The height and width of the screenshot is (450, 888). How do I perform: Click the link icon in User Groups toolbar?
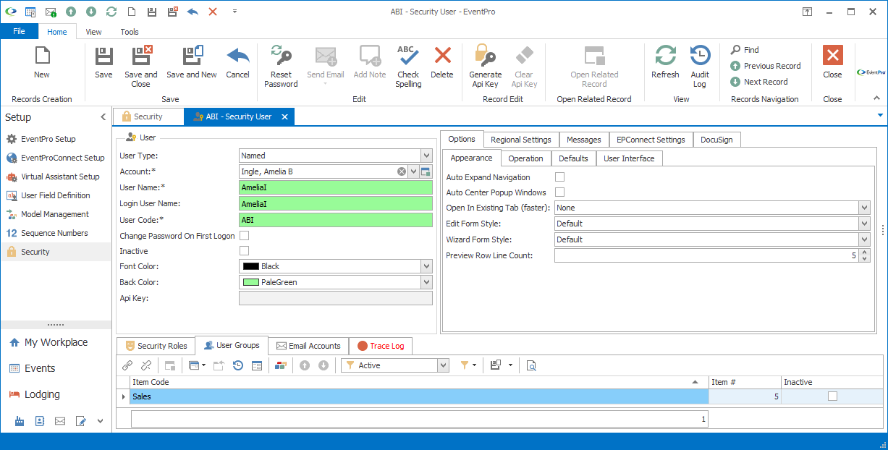(127, 365)
